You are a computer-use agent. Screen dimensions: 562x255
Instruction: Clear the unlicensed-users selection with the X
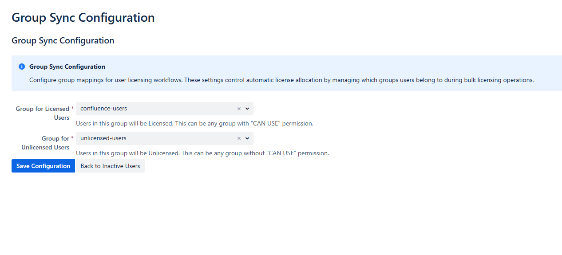pos(239,138)
